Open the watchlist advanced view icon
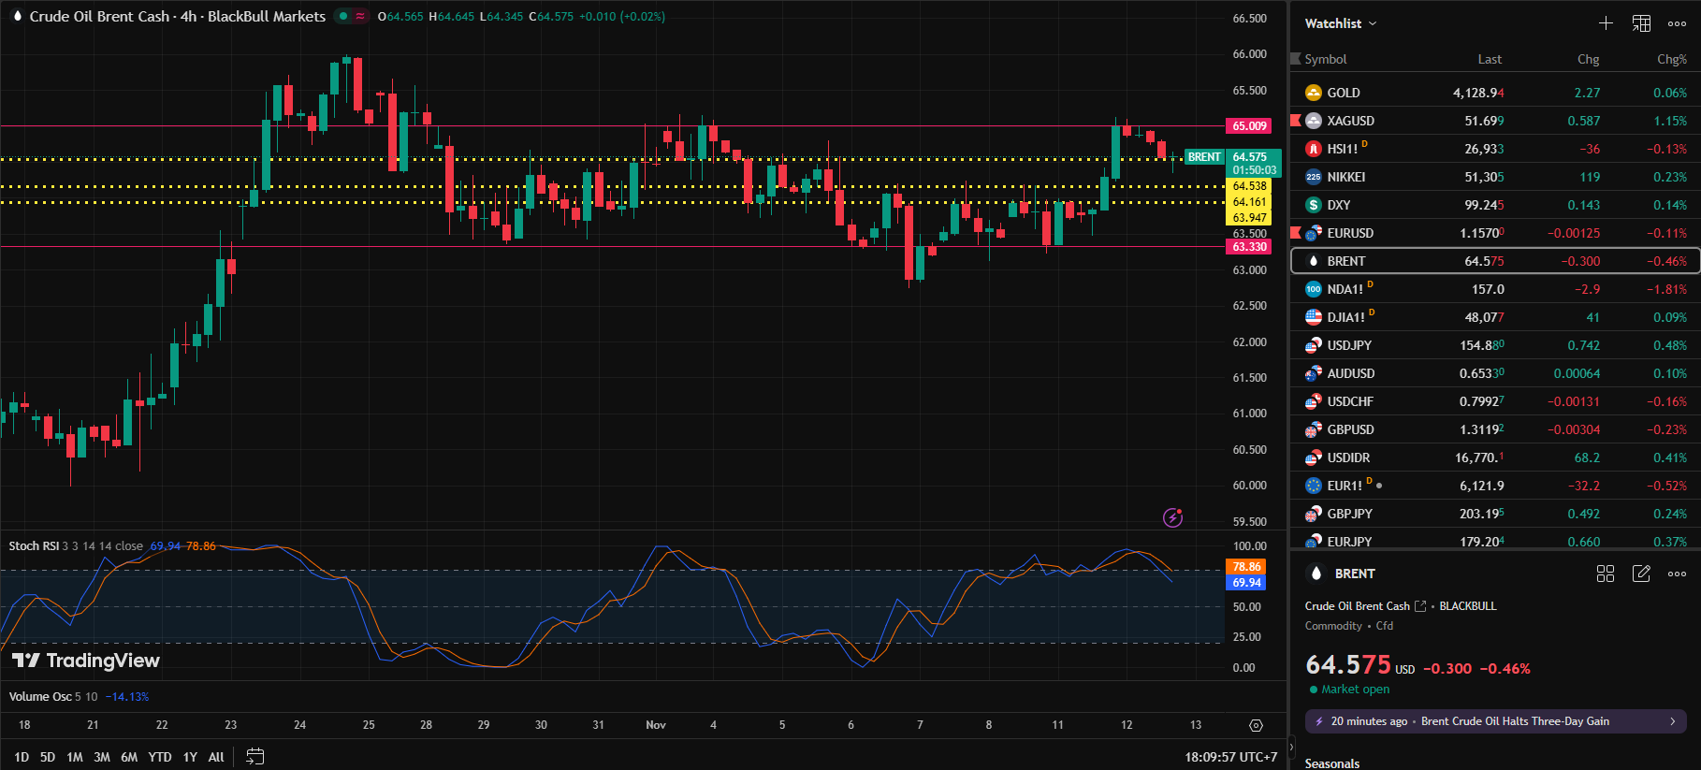 click(x=1641, y=23)
